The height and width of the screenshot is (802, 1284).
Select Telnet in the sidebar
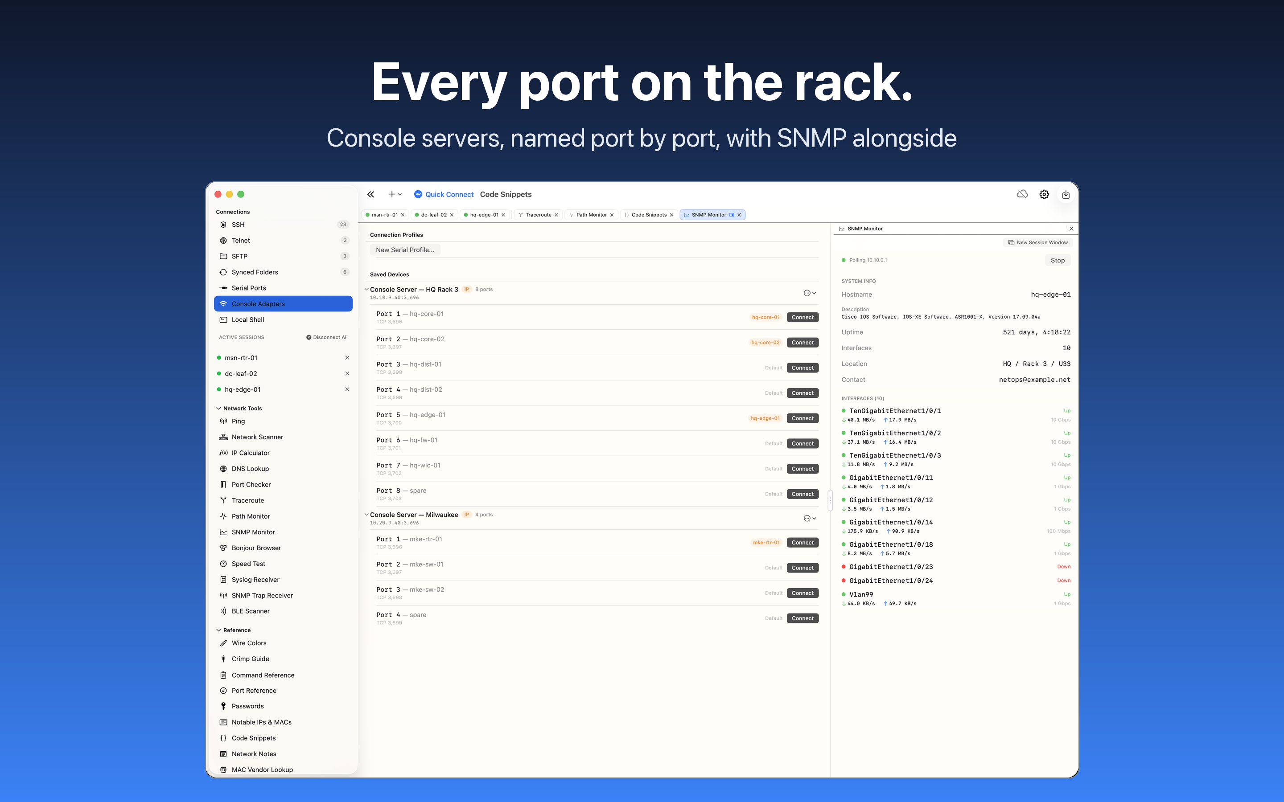coord(284,240)
